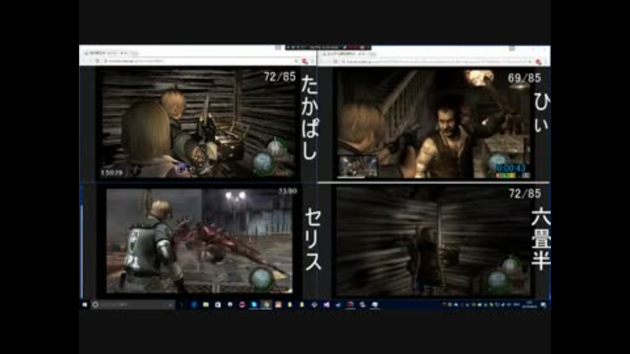The image size is (630, 354).
Task: Reload the page in the right browser window
Action: [x=335, y=62]
